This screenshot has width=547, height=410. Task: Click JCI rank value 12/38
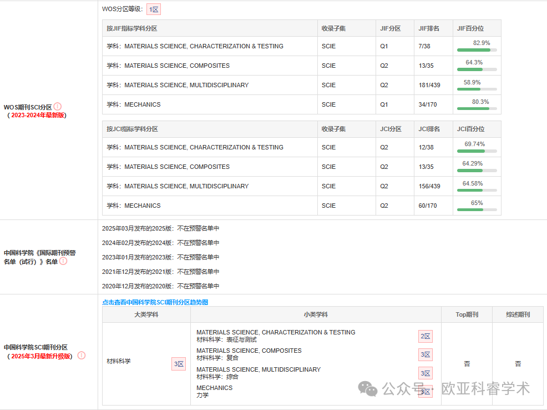(x=426, y=147)
